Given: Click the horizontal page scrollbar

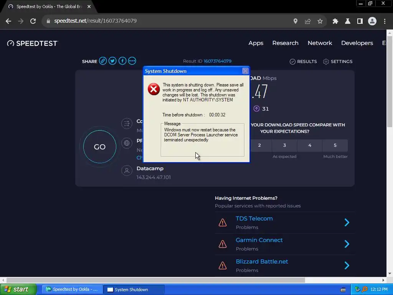Looking at the screenshot, I should [x=156, y=280].
